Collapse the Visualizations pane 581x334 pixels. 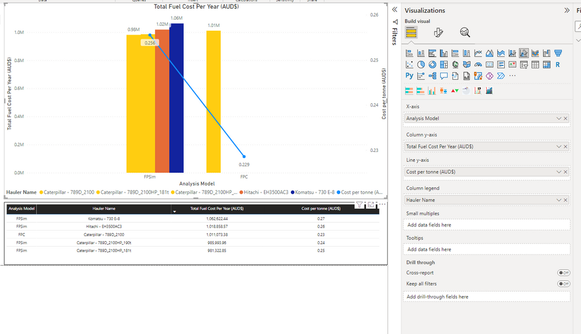tap(566, 10)
